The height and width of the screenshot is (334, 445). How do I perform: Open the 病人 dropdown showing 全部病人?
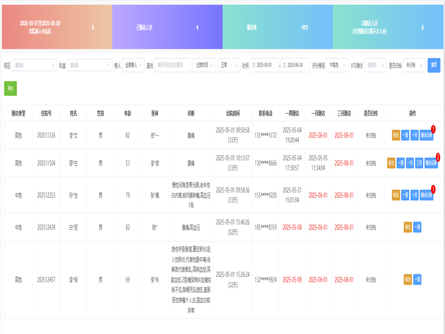(x=133, y=65)
